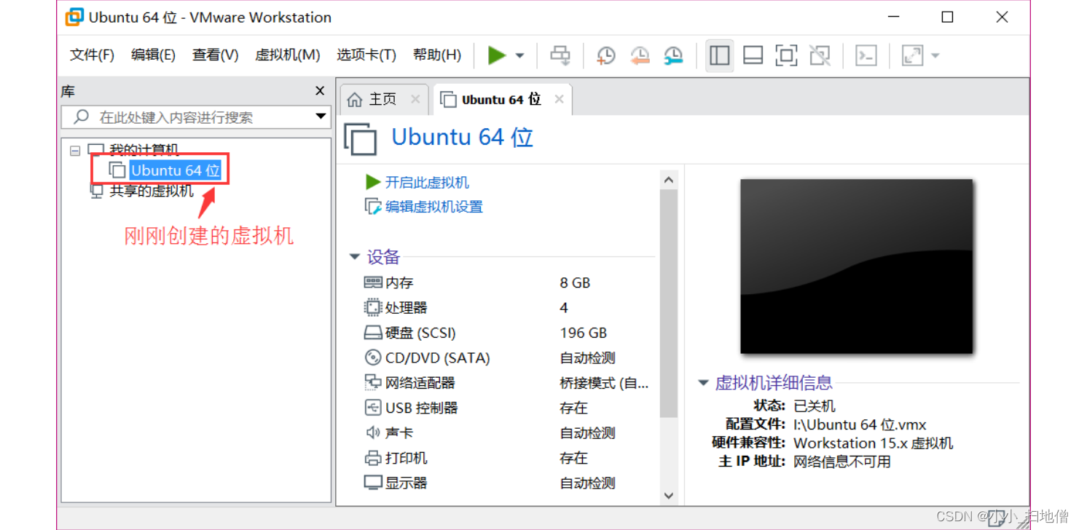Viewport: 1079px width, 530px height.
Task: Click the scroll down arrow in device panel
Action: click(669, 495)
